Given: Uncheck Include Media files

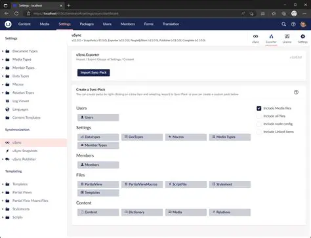Looking at the screenshot, I should click(x=259, y=108).
